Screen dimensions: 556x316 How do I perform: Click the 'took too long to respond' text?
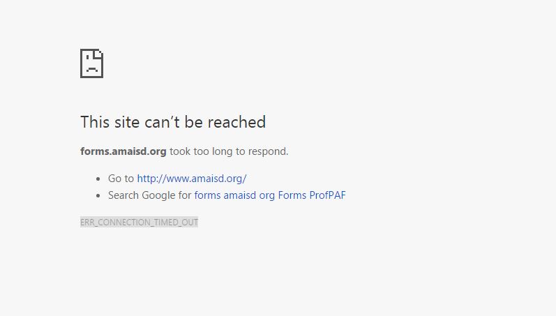229,151
